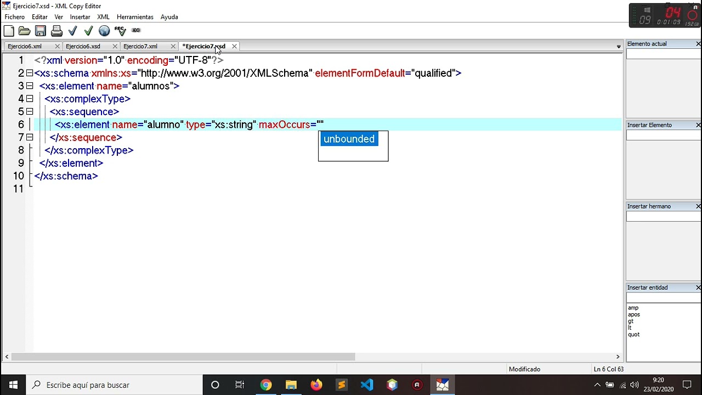Viewport: 702px width, 395px height.
Task: Open File Explorer from the taskbar
Action: (x=291, y=385)
